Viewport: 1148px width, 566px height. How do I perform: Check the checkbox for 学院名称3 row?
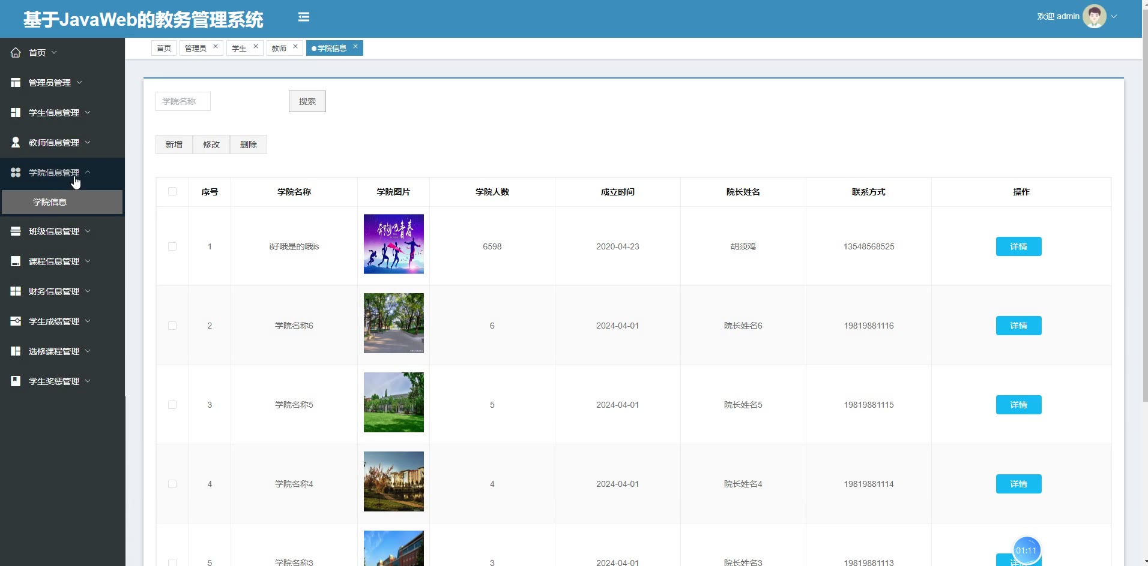(172, 562)
